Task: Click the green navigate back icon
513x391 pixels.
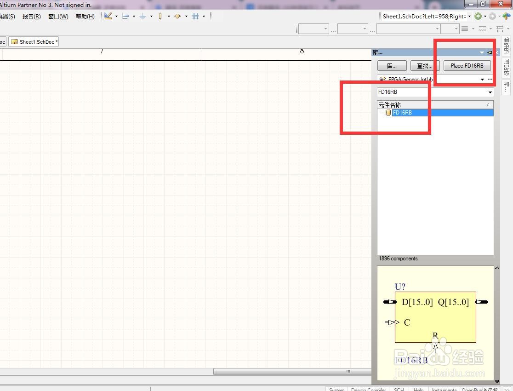Action: point(478,17)
